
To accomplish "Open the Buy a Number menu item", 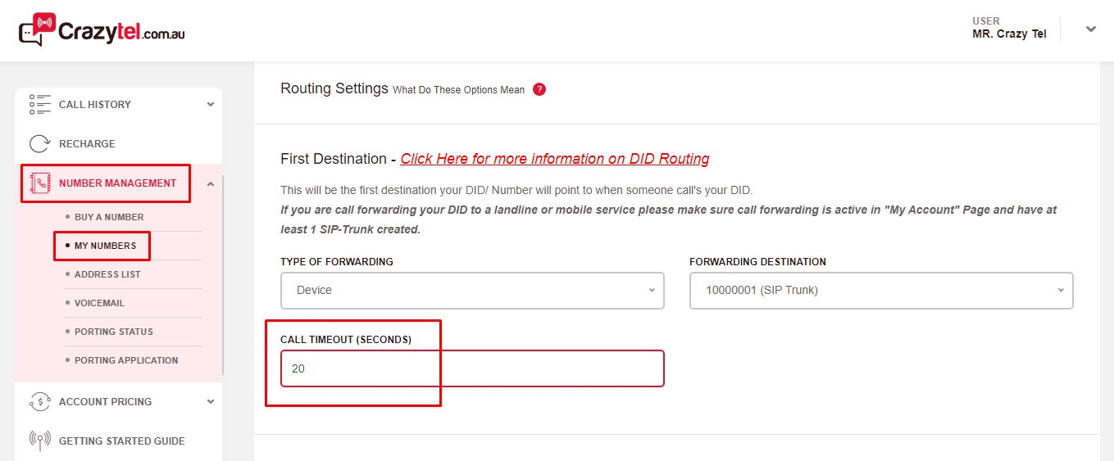I will coord(109,217).
